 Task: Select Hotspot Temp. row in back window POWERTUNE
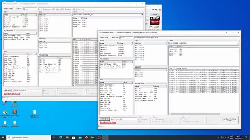tap(55, 70)
